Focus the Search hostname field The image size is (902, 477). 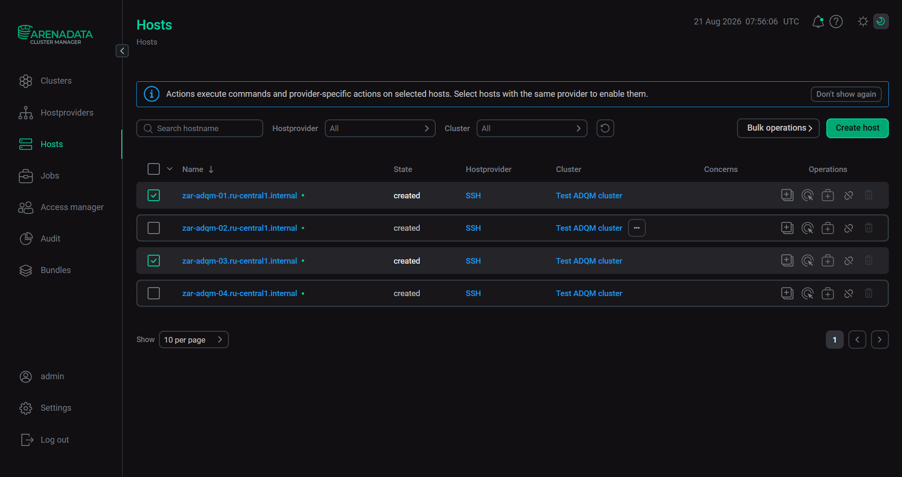click(200, 128)
